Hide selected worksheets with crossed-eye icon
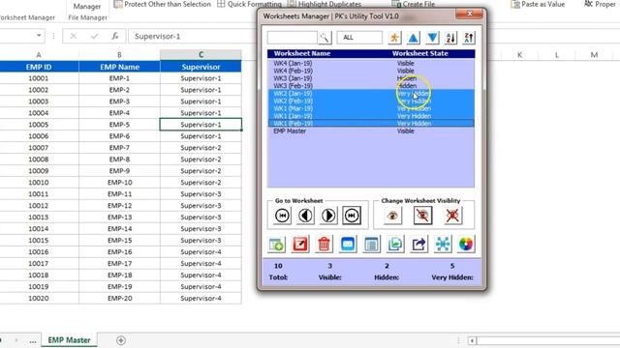Screen dimensions: 620x348 422,216
